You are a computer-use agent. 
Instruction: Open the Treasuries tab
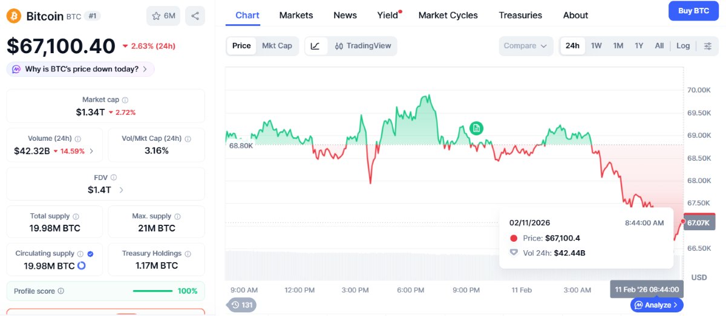coord(520,15)
